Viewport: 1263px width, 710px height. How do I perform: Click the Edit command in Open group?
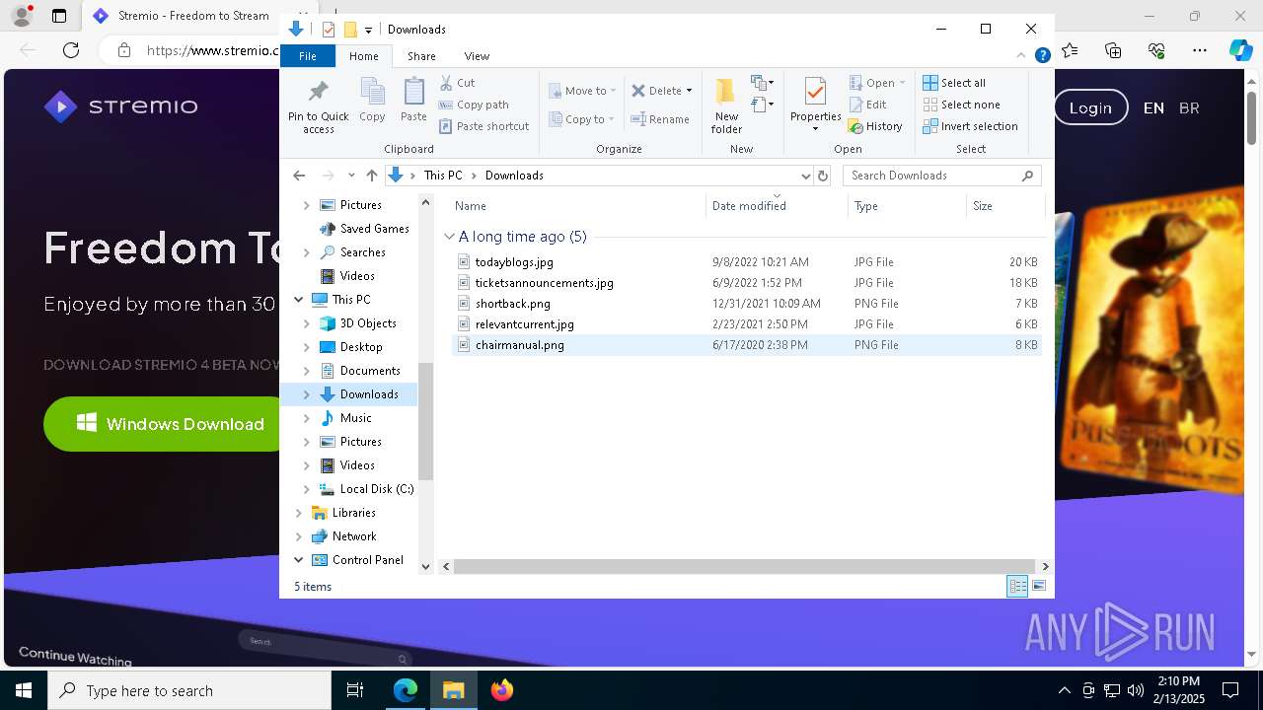tap(867, 105)
